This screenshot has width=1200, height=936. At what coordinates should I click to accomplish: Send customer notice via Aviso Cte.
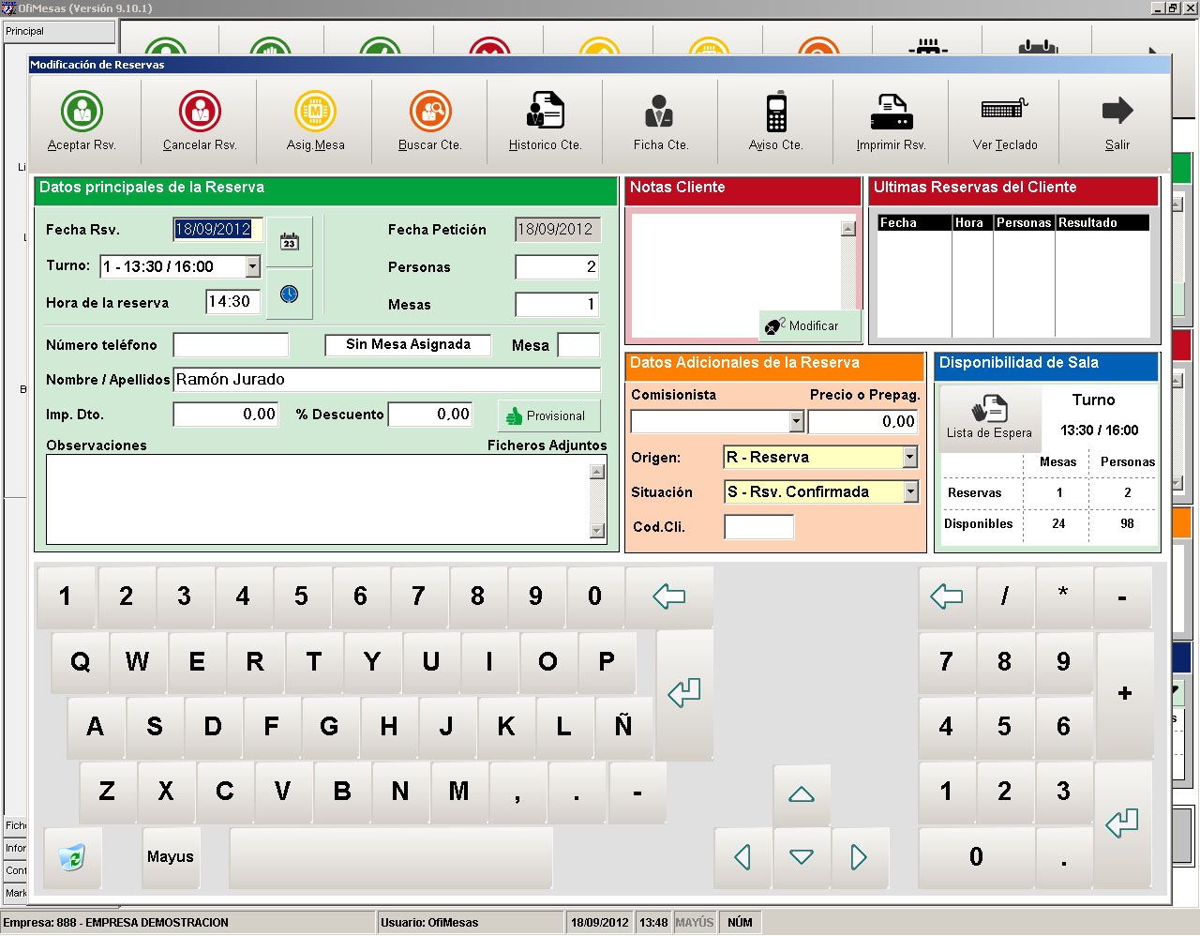pyautogui.click(x=776, y=120)
